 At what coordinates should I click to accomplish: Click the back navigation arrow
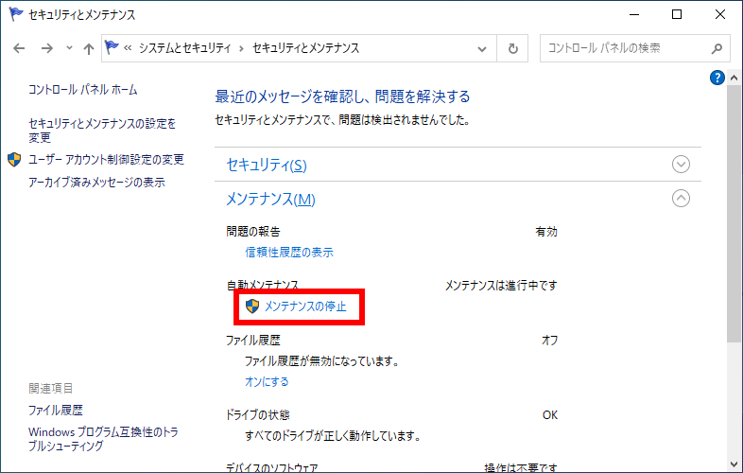19,48
